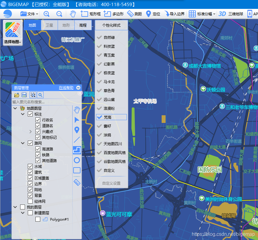Choose the 马卡龙 map style
258x240 pixels.
pos(111,82)
